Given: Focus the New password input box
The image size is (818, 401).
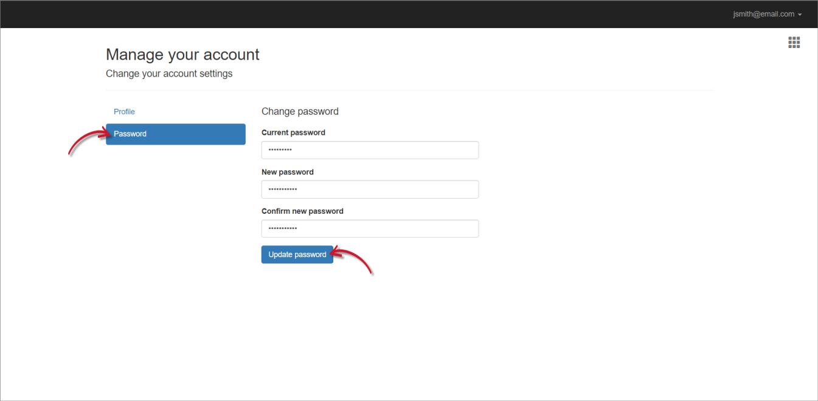Looking at the screenshot, I should [x=370, y=189].
